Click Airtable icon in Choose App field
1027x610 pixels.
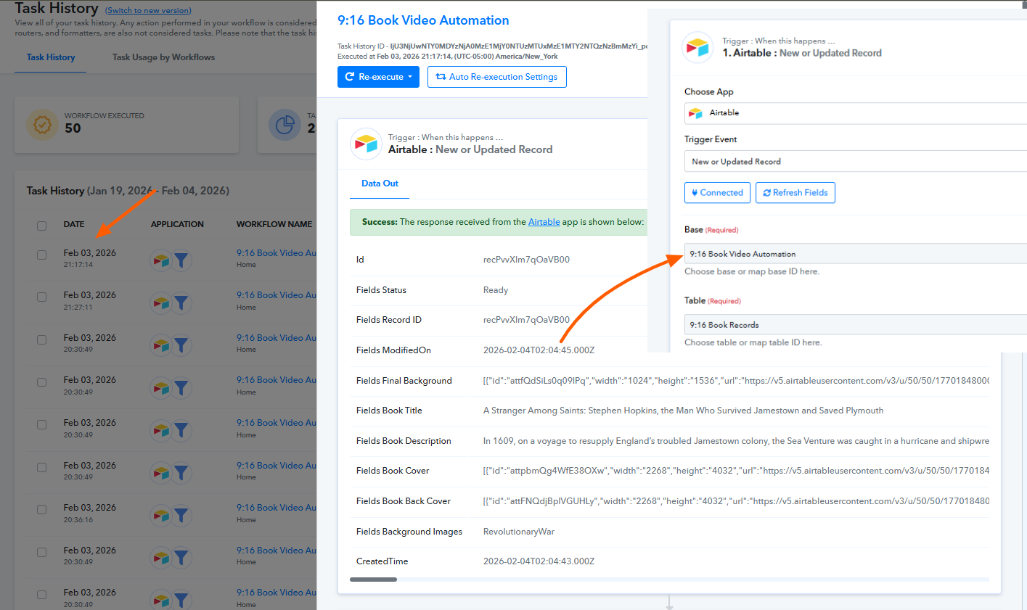[x=695, y=113]
